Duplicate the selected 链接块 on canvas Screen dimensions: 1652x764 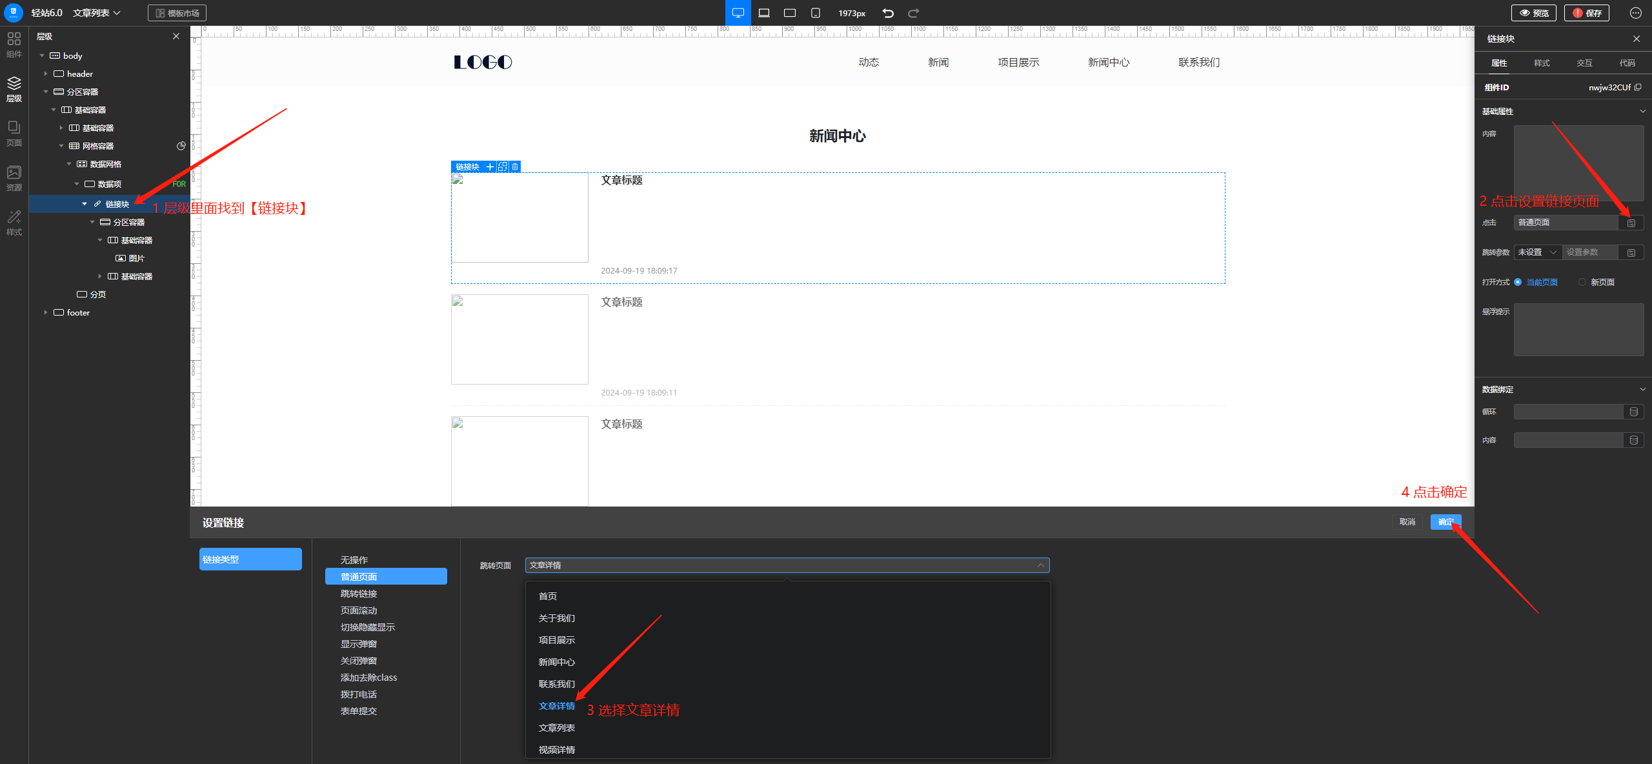click(x=503, y=166)
